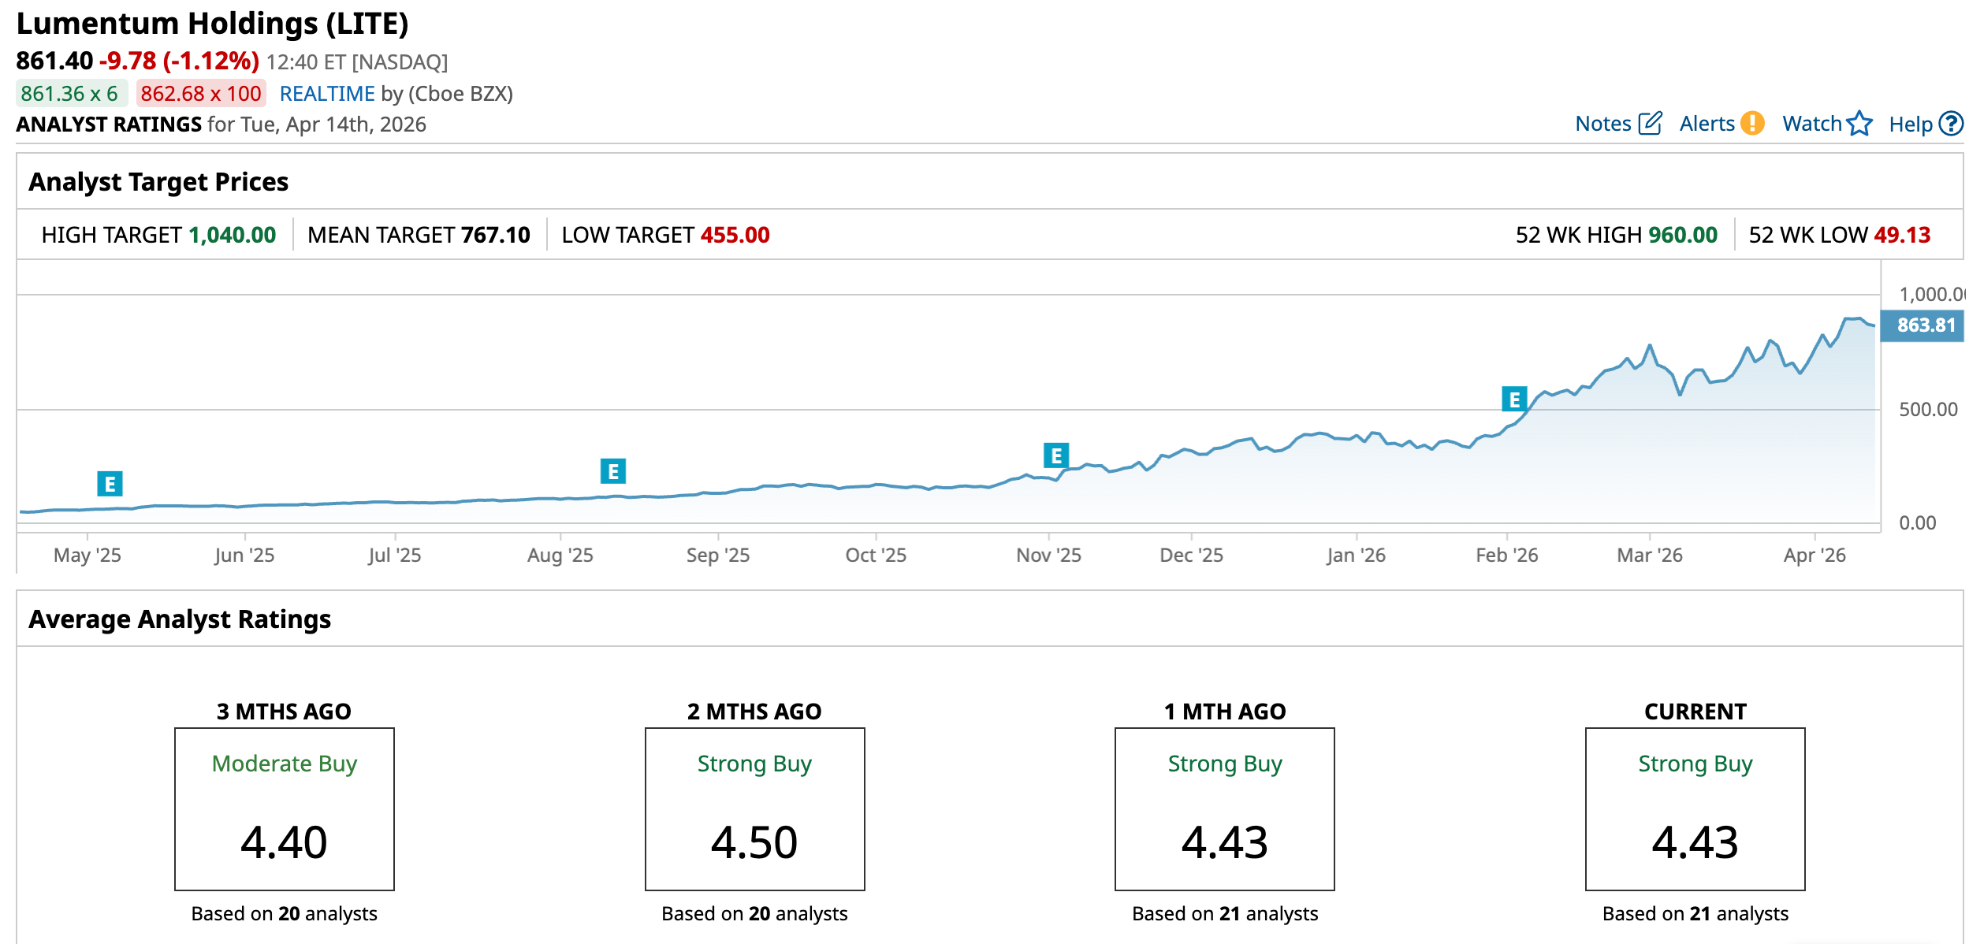Screen dimensions: 1969x944
Task: Click the 1 MTH AGO Strong Buy rating box
Action: pos(1224,808)
